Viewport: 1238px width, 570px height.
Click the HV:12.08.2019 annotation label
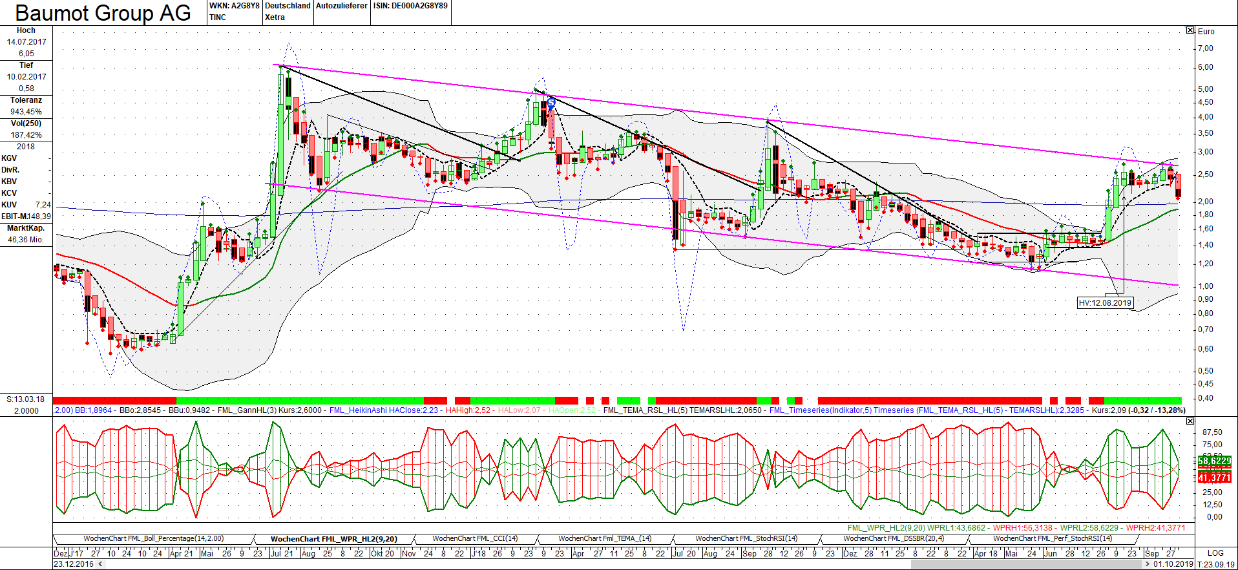(1105, 302)
